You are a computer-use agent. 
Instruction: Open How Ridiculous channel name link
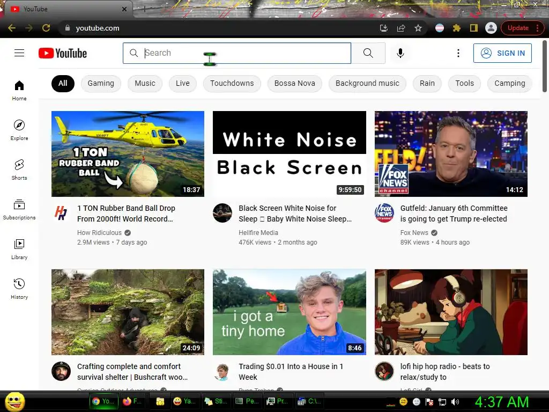99,233
